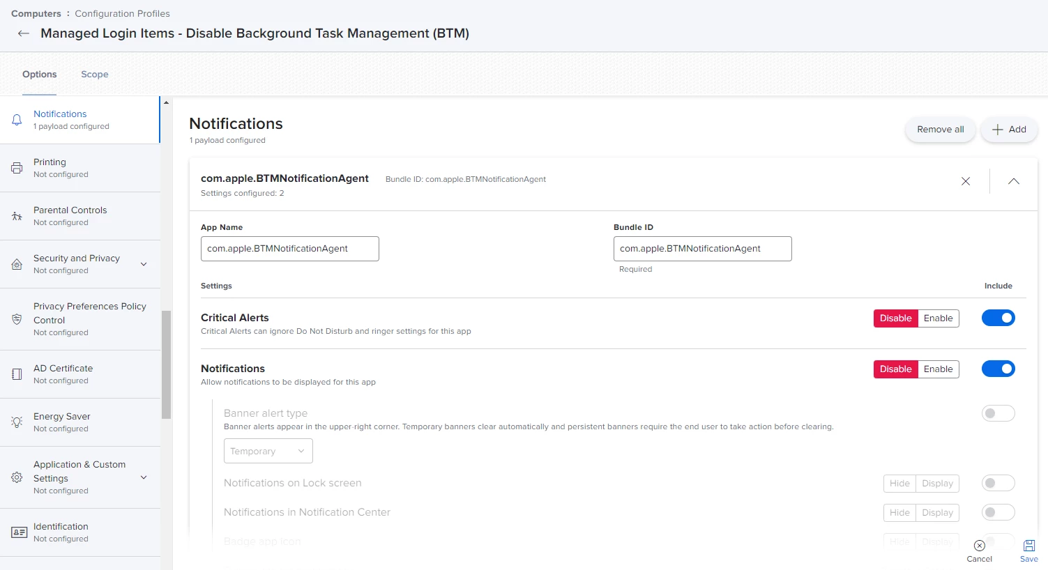Collapse the BTMNotificationAgent payload panel
1048x570 pixels.
[x=1014, y=181]
